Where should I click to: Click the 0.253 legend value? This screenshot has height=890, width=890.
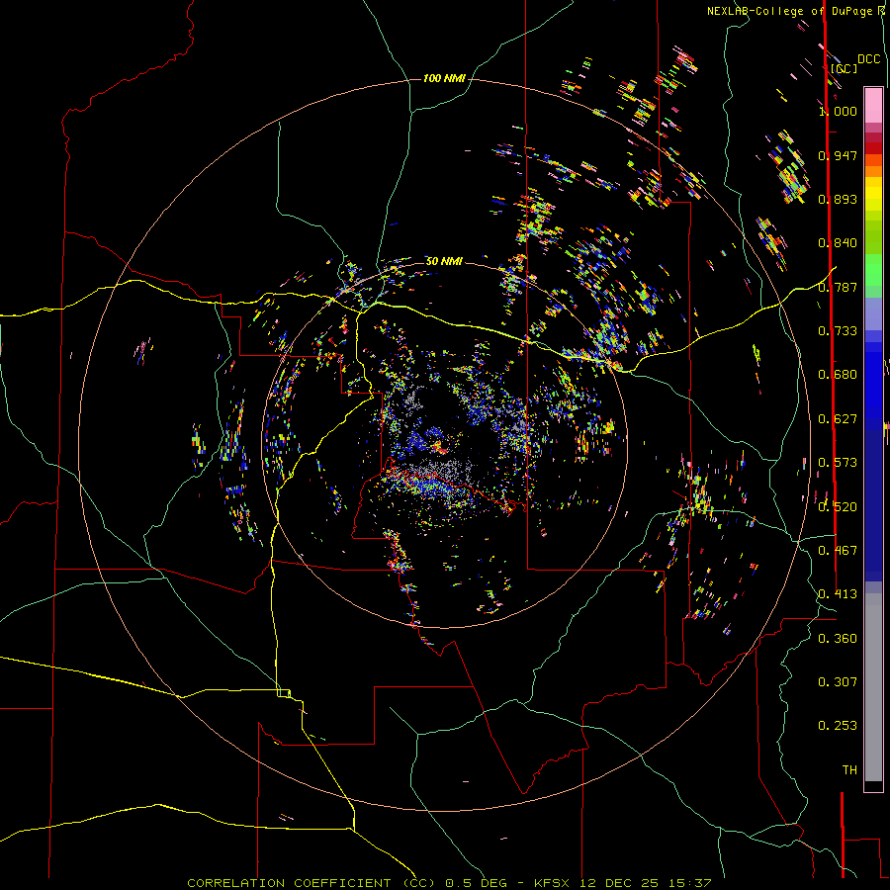tap(838, 726)
